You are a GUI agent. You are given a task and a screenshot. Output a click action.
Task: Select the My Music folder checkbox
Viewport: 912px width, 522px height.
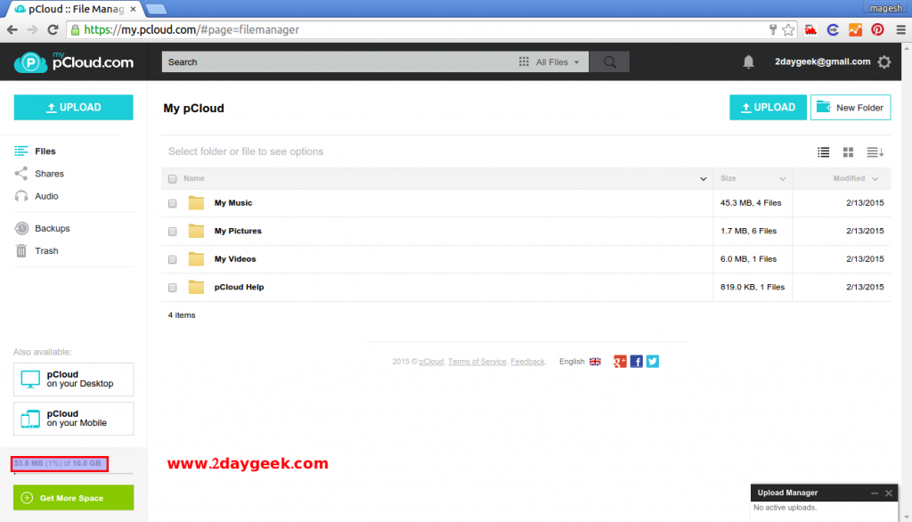pos(172,202)
